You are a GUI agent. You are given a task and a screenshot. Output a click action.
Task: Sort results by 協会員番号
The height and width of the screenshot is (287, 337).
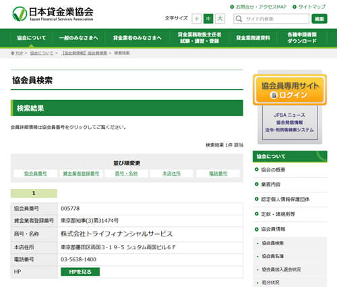[x=36, y=174]
